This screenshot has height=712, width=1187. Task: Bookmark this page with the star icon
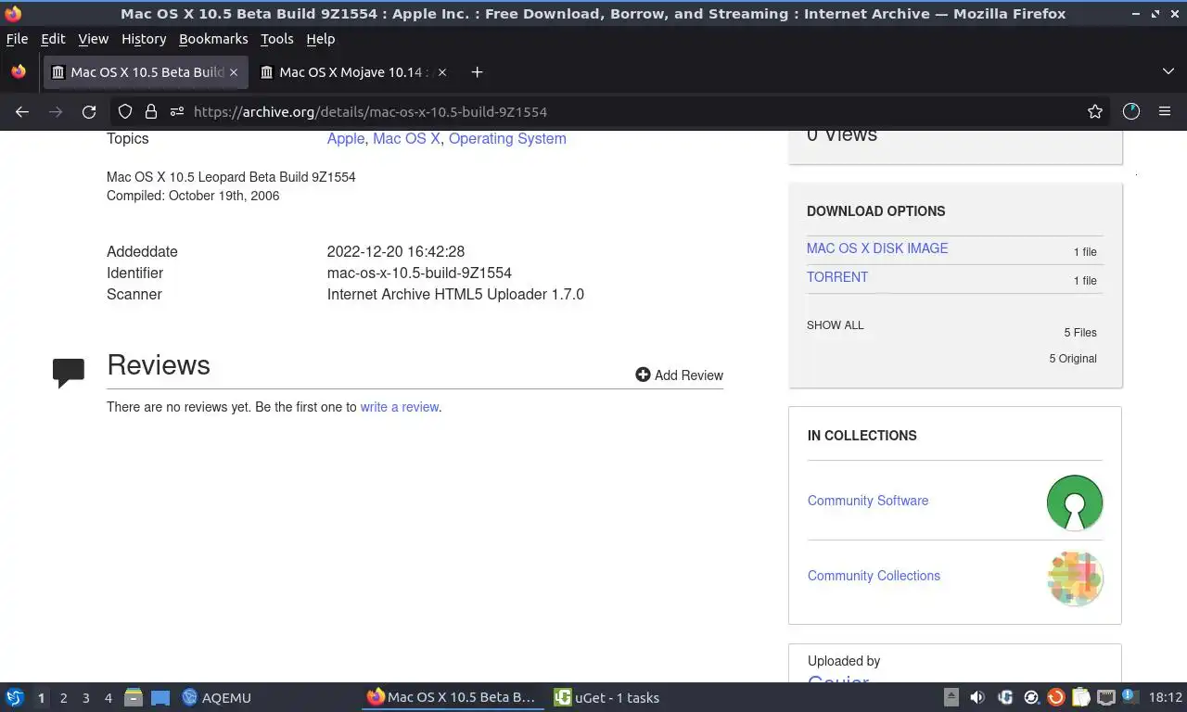pyautogui.click(x=1095, y=111)
